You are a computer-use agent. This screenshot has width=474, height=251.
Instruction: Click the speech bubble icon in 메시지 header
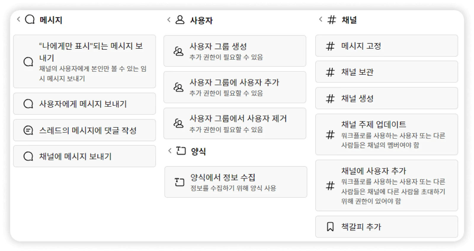[30, 20]
